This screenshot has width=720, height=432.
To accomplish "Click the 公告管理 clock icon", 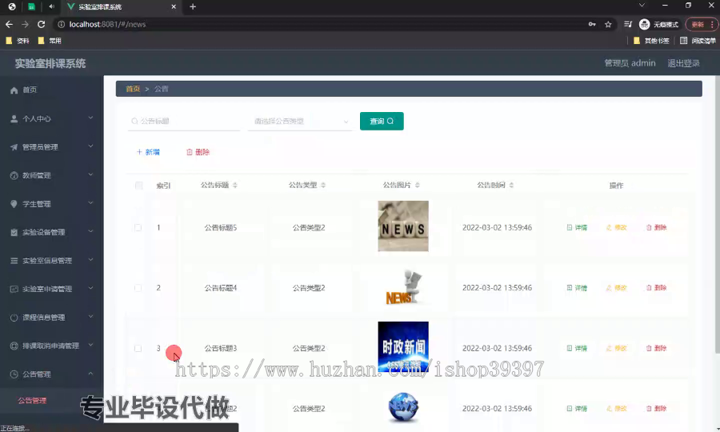I will coord(14,374).
